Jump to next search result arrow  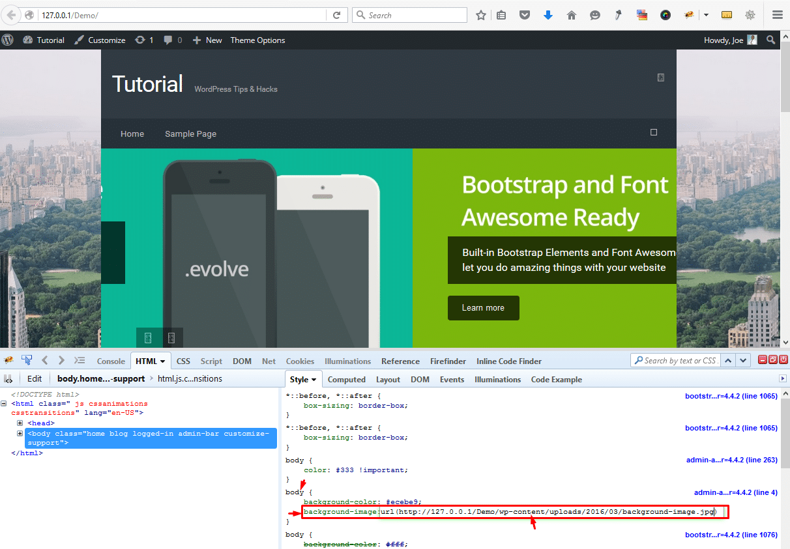(744, 360)
